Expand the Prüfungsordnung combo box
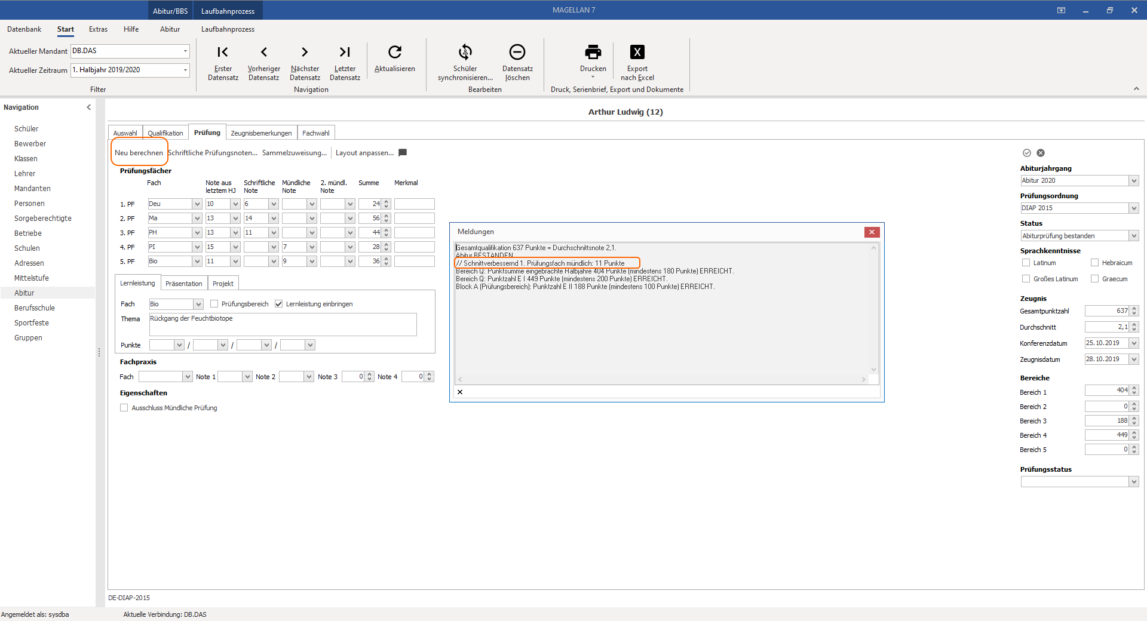Screen dimensions: 1147x621 pyautogui.click(x=1133, y=208)
